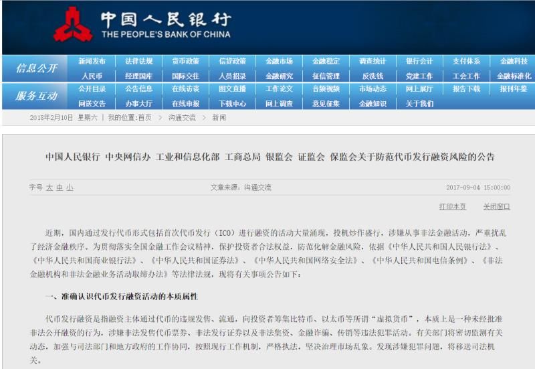Go to 金融科技 section
535x369 pixels.
coord(514,61)
